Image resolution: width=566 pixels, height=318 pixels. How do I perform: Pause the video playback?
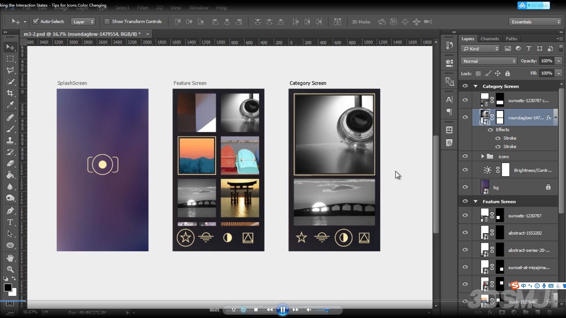(282, 310)
